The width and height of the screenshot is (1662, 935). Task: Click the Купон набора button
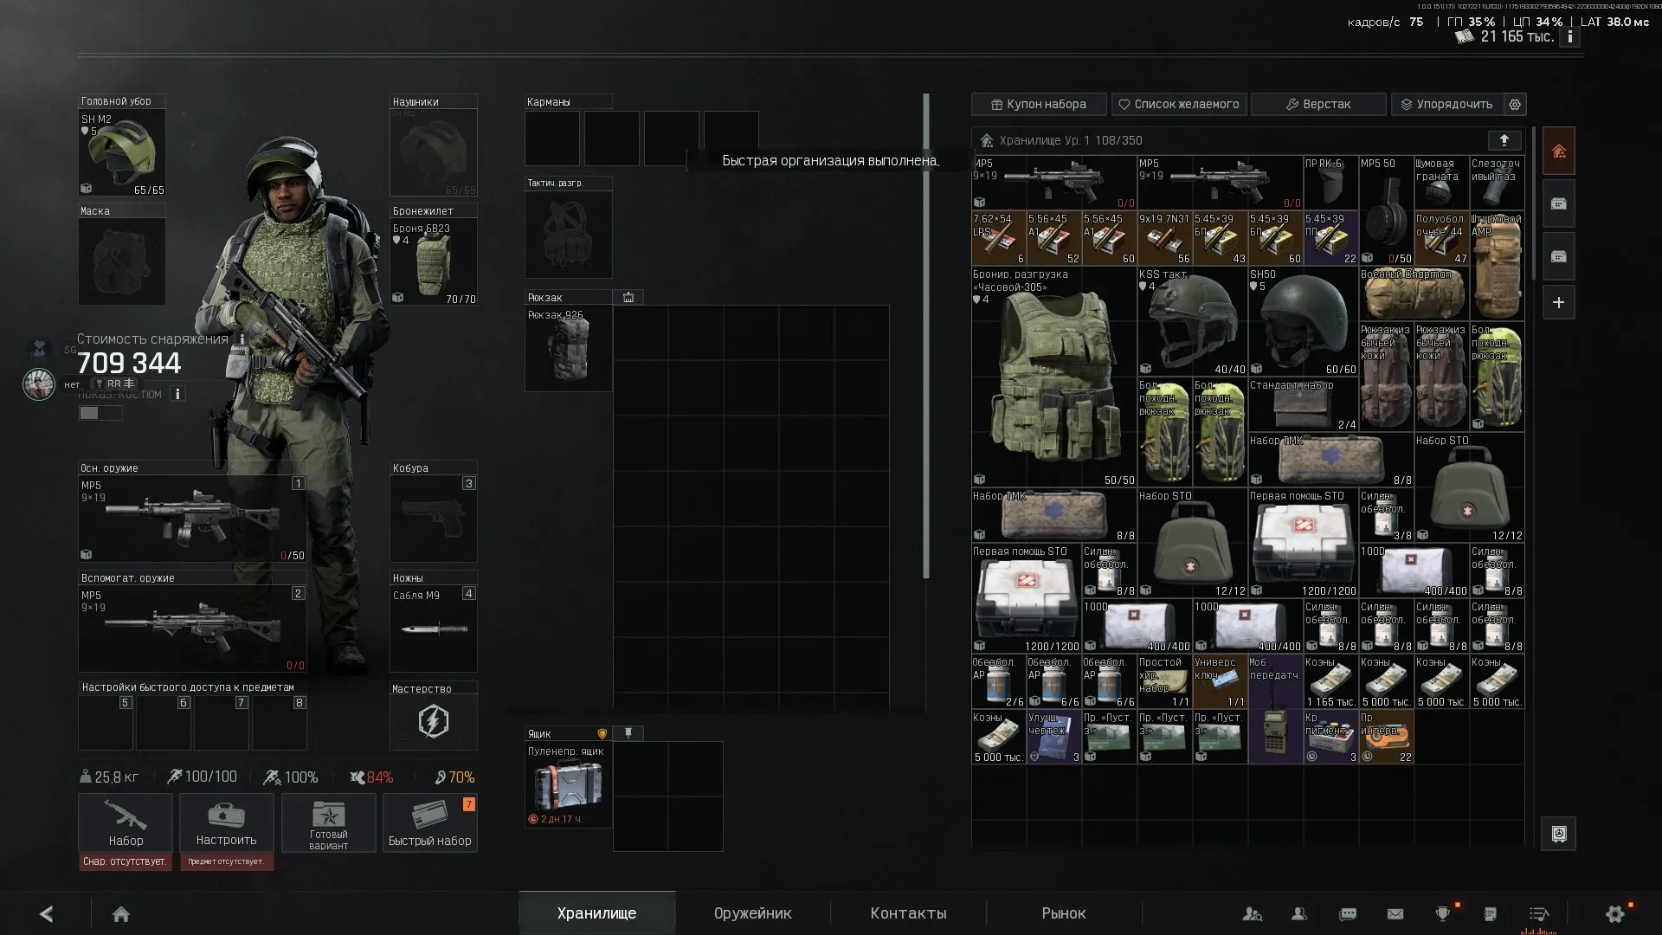[1039, 104]
